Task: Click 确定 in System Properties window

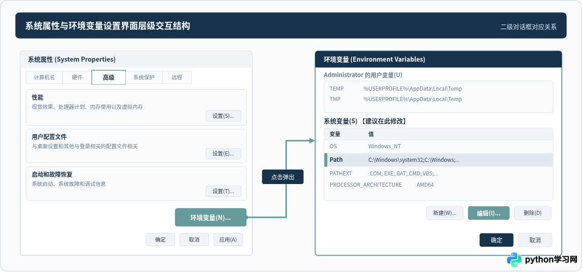Action: point(161,240)
